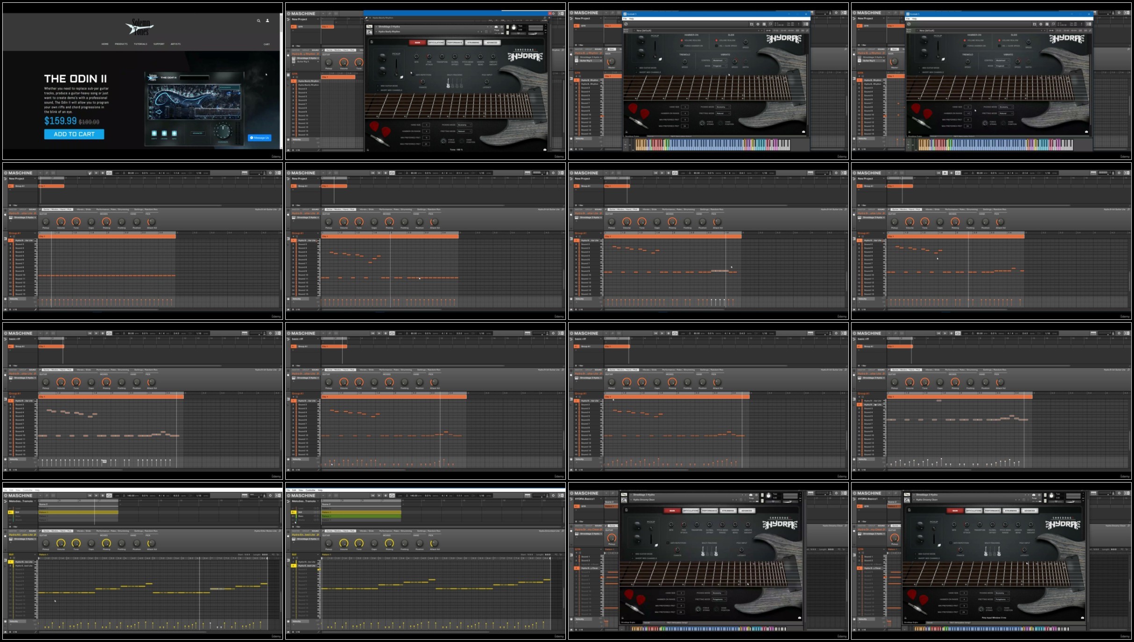Image resolution: width=1134 pixels, height=642 pixels.
Task: Open the Picking Mode Economy dropdown in Hydra Beefy Rhythm
Action: [464, 125]
